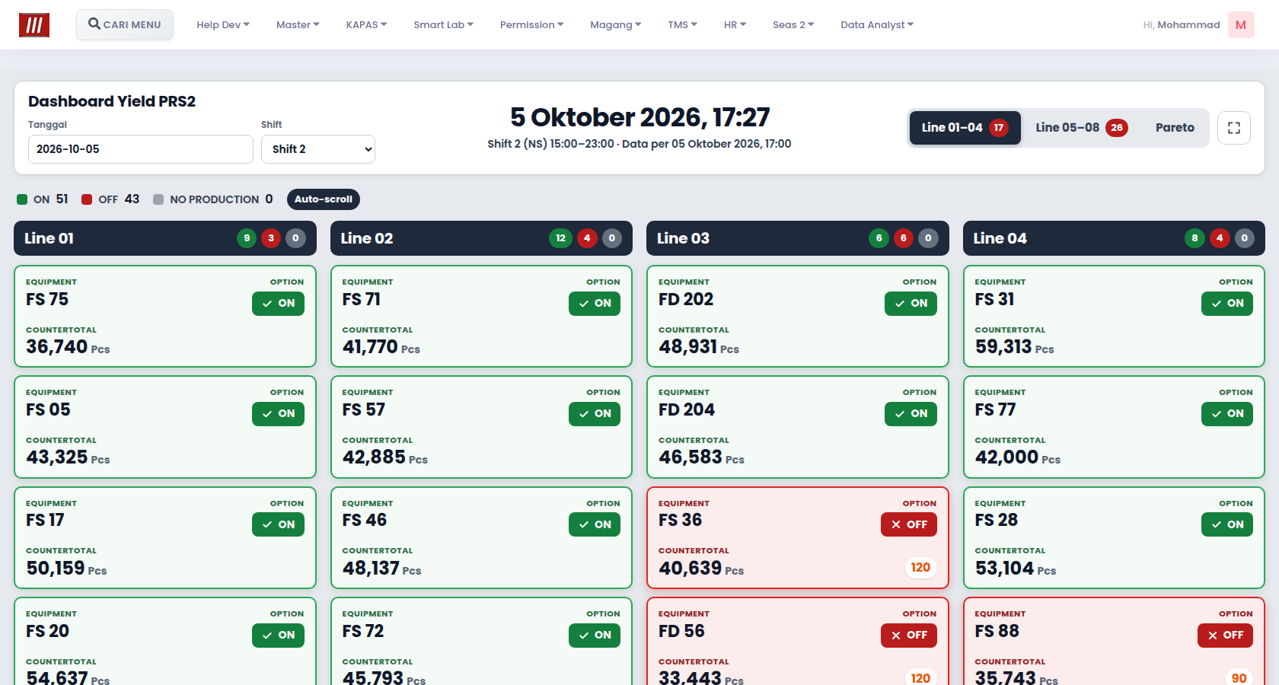Viewport: 1279px width, 685px height.
Task: Click the green ON legend swatch
Action: [x=22, y=199]
